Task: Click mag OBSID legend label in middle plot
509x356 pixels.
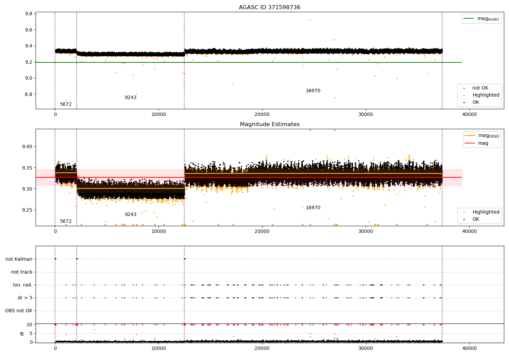Action: click(x=489, y=136)
